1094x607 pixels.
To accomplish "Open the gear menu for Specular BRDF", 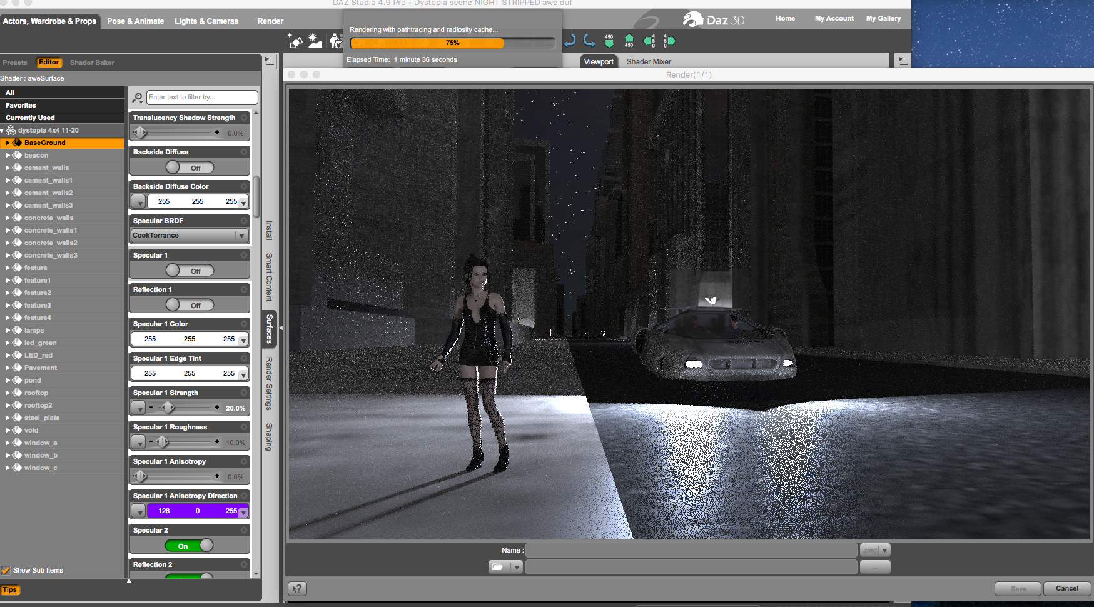I will 244,221.
